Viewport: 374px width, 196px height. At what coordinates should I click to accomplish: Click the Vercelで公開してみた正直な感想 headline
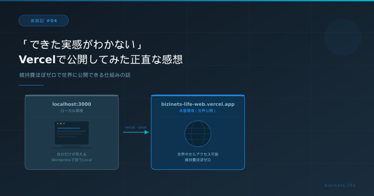(100, 59)
